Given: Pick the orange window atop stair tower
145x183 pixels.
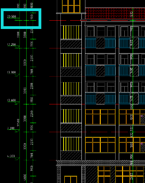Looking at the screenshot, I should click(x=71, y=6).
